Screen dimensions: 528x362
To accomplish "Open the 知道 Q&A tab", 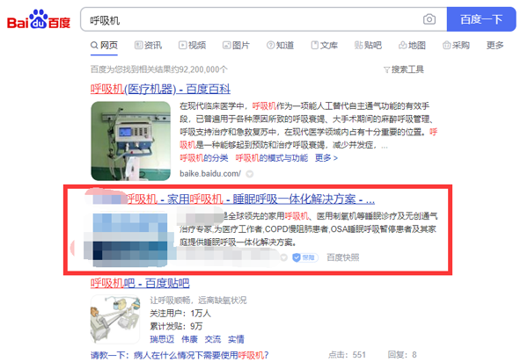I will click(x=280, y=45).
